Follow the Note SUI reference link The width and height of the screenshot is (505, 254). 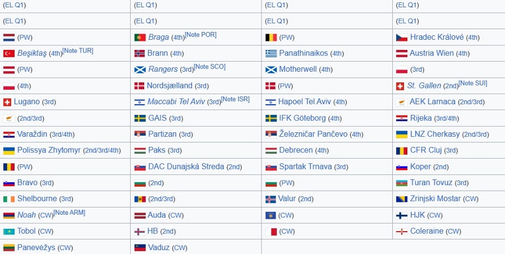[473, 84]
